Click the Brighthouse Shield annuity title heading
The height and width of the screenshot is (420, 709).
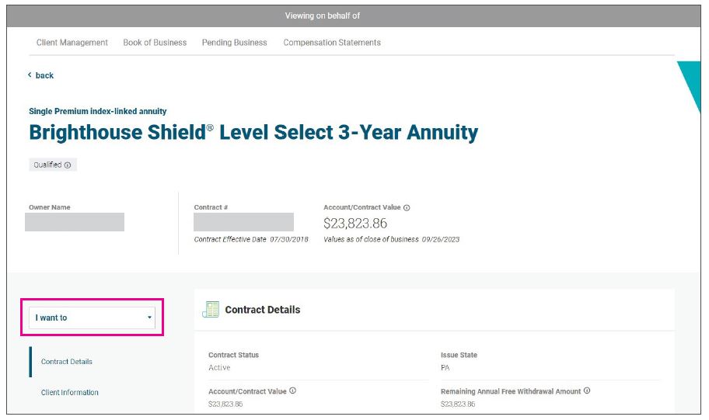click(x=253, y=133)
